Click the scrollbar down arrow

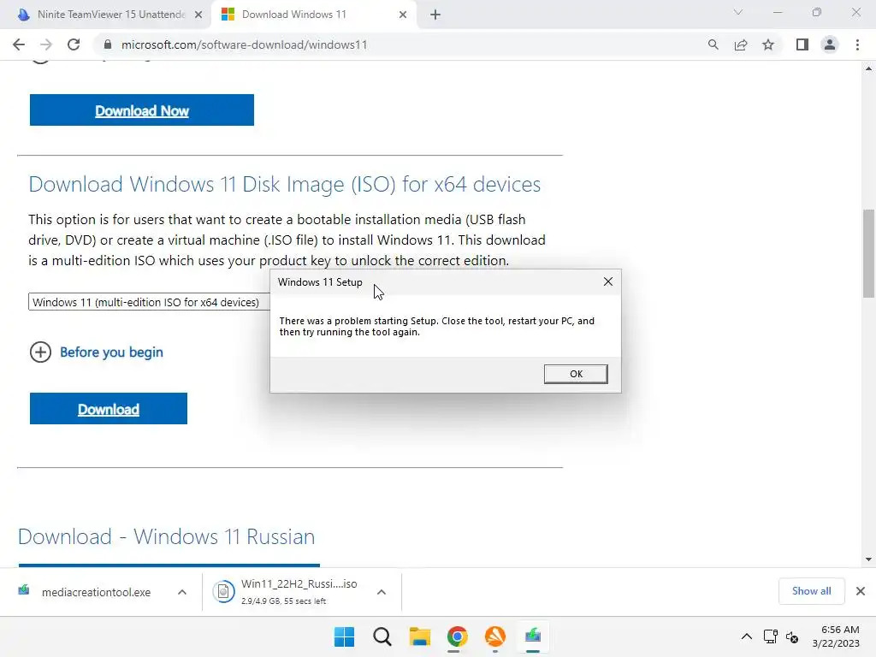[868, 559]
